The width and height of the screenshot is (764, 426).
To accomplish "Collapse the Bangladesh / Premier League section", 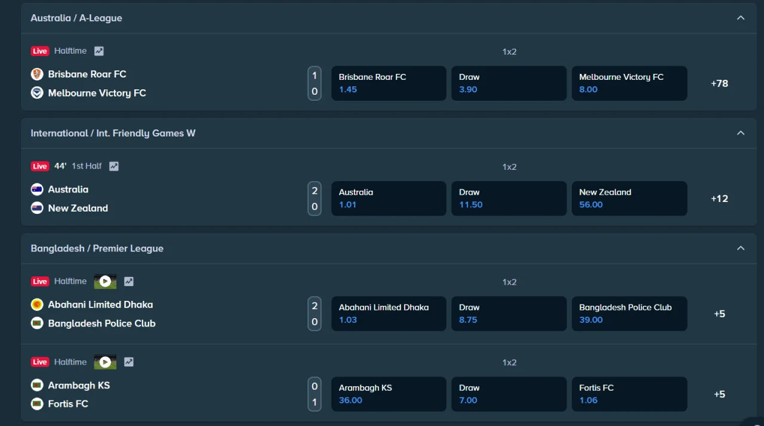I will pyautogui.click(x=741, y=248).
